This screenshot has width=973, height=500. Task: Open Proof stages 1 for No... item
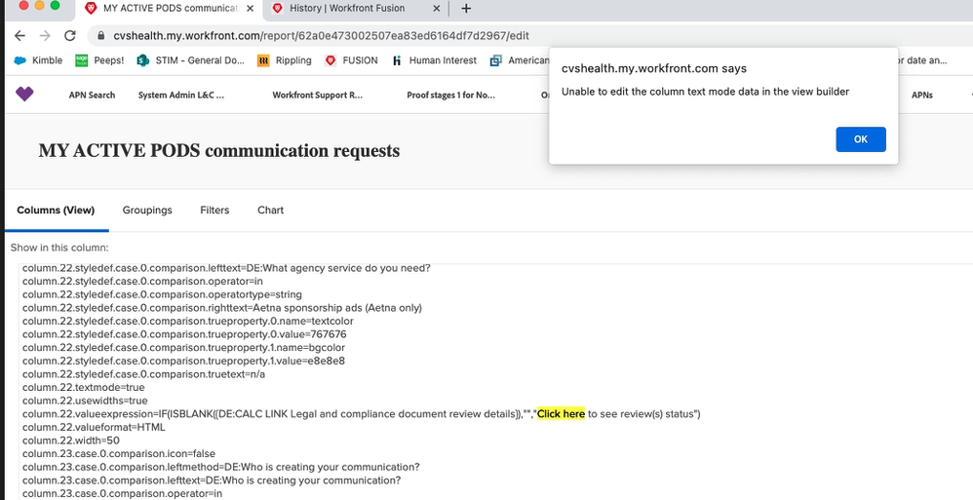click(x=451, y=95)
